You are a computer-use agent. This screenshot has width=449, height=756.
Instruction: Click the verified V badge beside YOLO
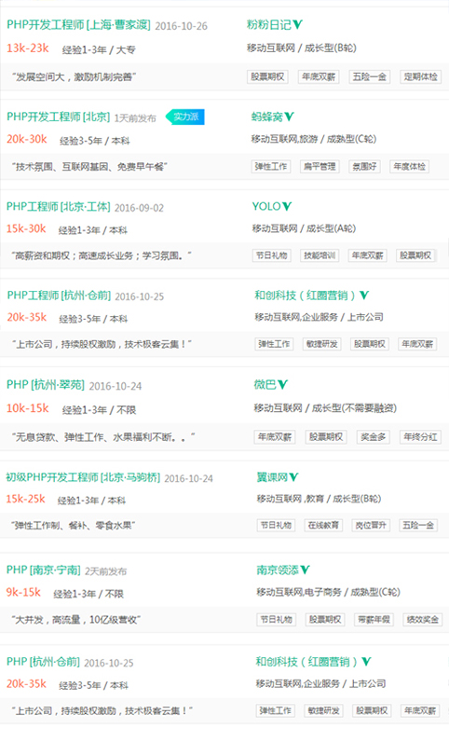(x=287, y=206)
